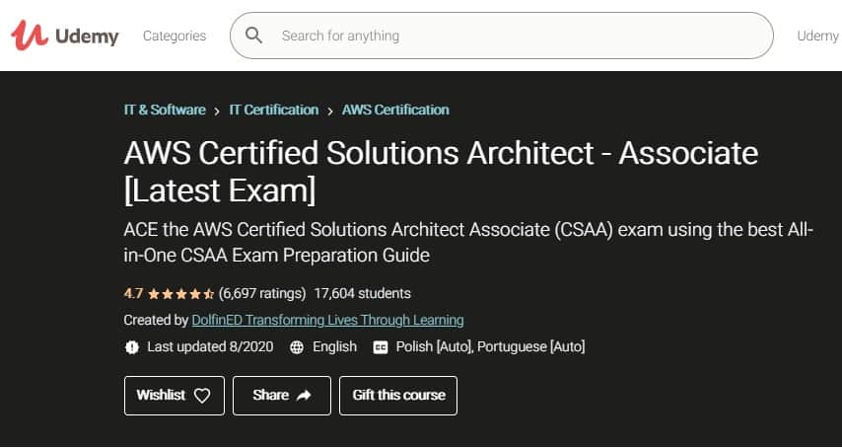The image size is (842, 448).
Task: Click the closed captions icon
Action: coord(380,347)
